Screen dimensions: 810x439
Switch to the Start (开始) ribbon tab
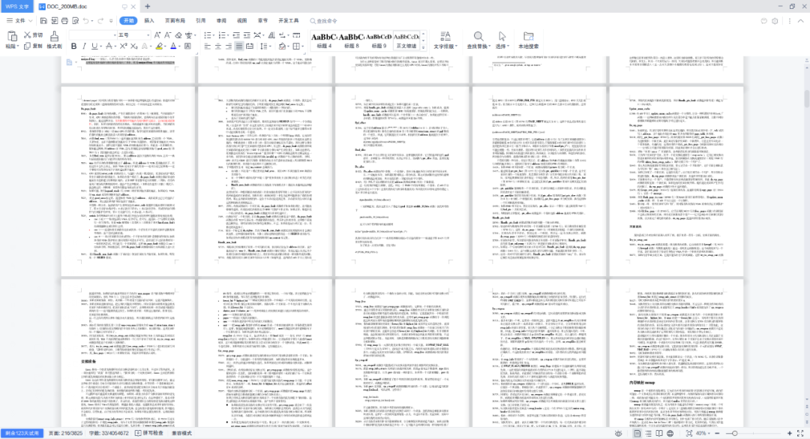[129, 21]
